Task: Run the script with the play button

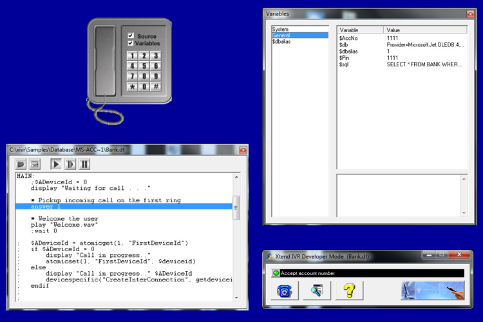Action: click(x=56, y=164)
